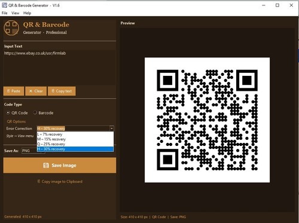299x223 pixels.
Task: Click the Input Text field with eBay URL
Action: [x=60, y=68]
